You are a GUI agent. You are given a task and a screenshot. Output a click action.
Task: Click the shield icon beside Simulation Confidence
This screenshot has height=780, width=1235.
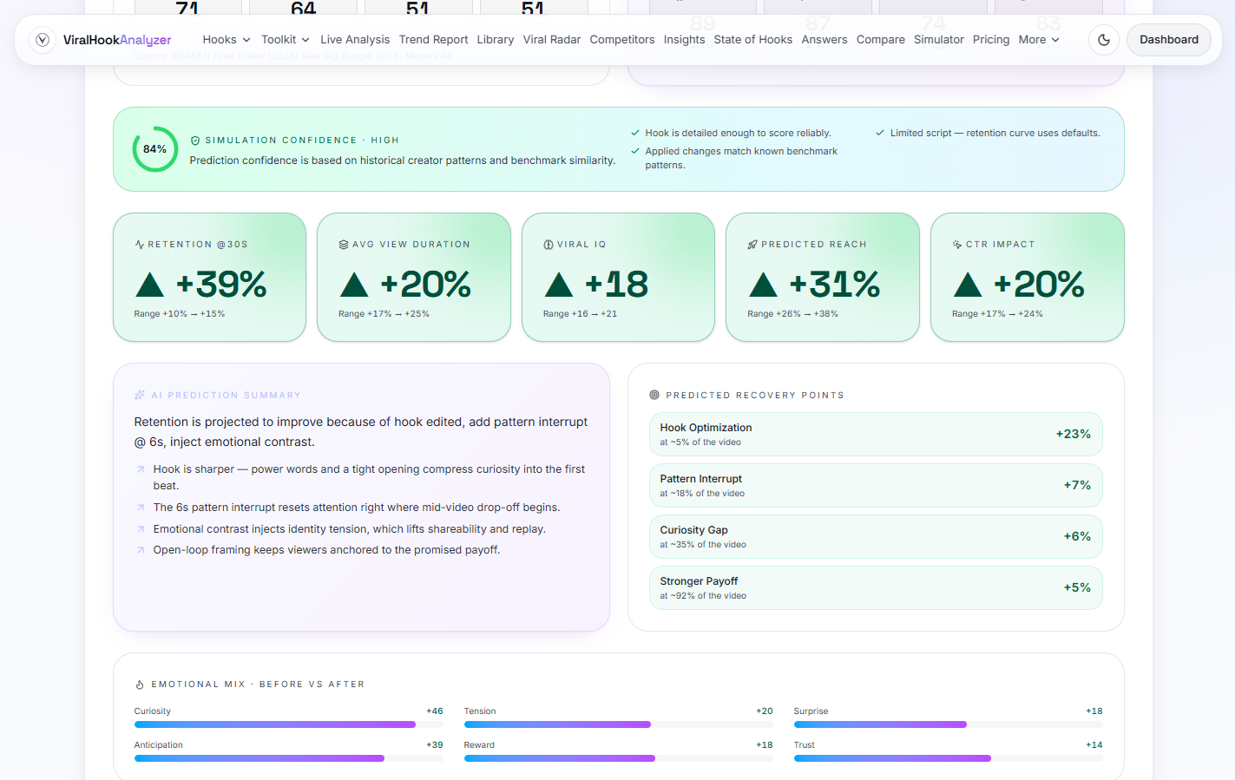point(195,140)
